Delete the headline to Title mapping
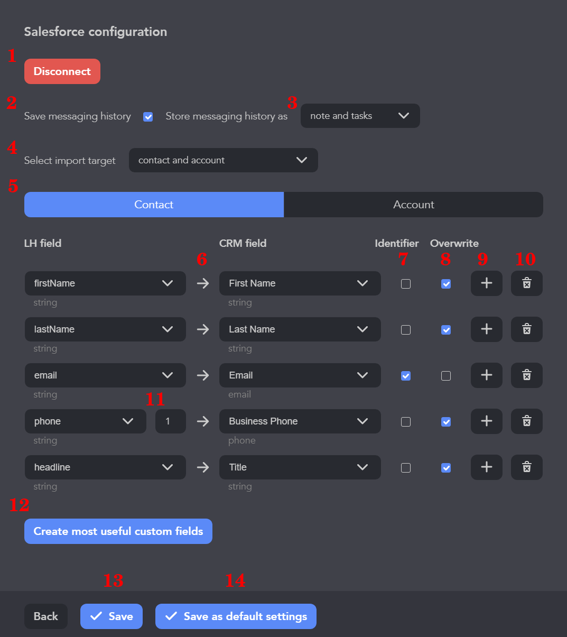The height and width of the screenshot is (637, 567). (x=526, y=467)
